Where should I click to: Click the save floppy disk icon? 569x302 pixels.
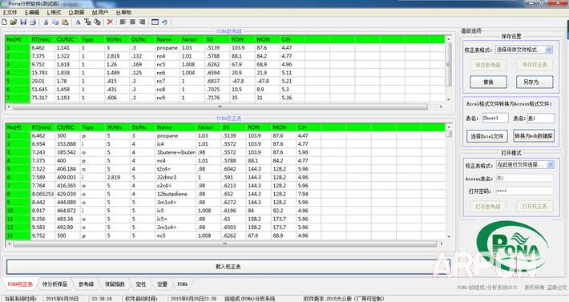23,22
